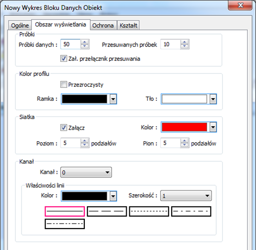This screenshot has width=256, height=250.
Task: Click the Przesuwanych próbek value field
Action: pyautogui.click(x=170, y=44)
